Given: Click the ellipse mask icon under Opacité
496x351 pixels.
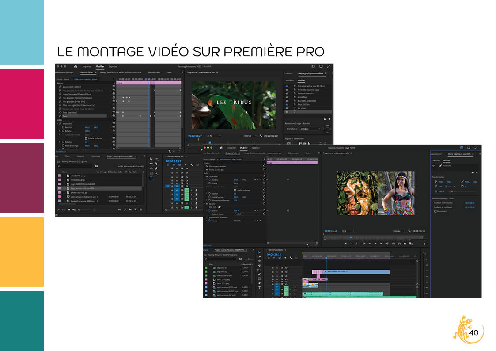Looking at the screenshot, I should pos(211,207).
